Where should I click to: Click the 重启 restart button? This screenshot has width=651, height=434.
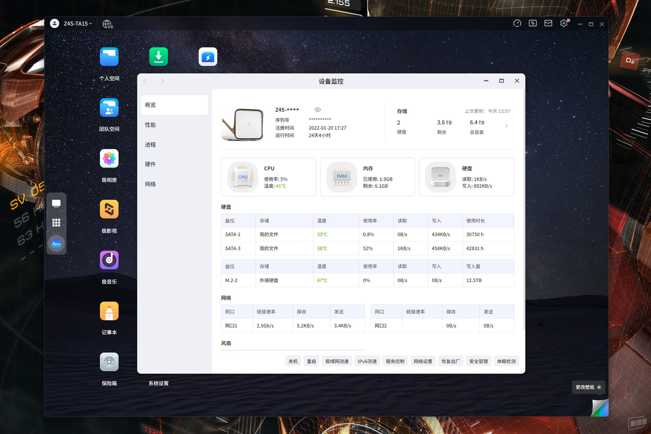click(311, 361)
